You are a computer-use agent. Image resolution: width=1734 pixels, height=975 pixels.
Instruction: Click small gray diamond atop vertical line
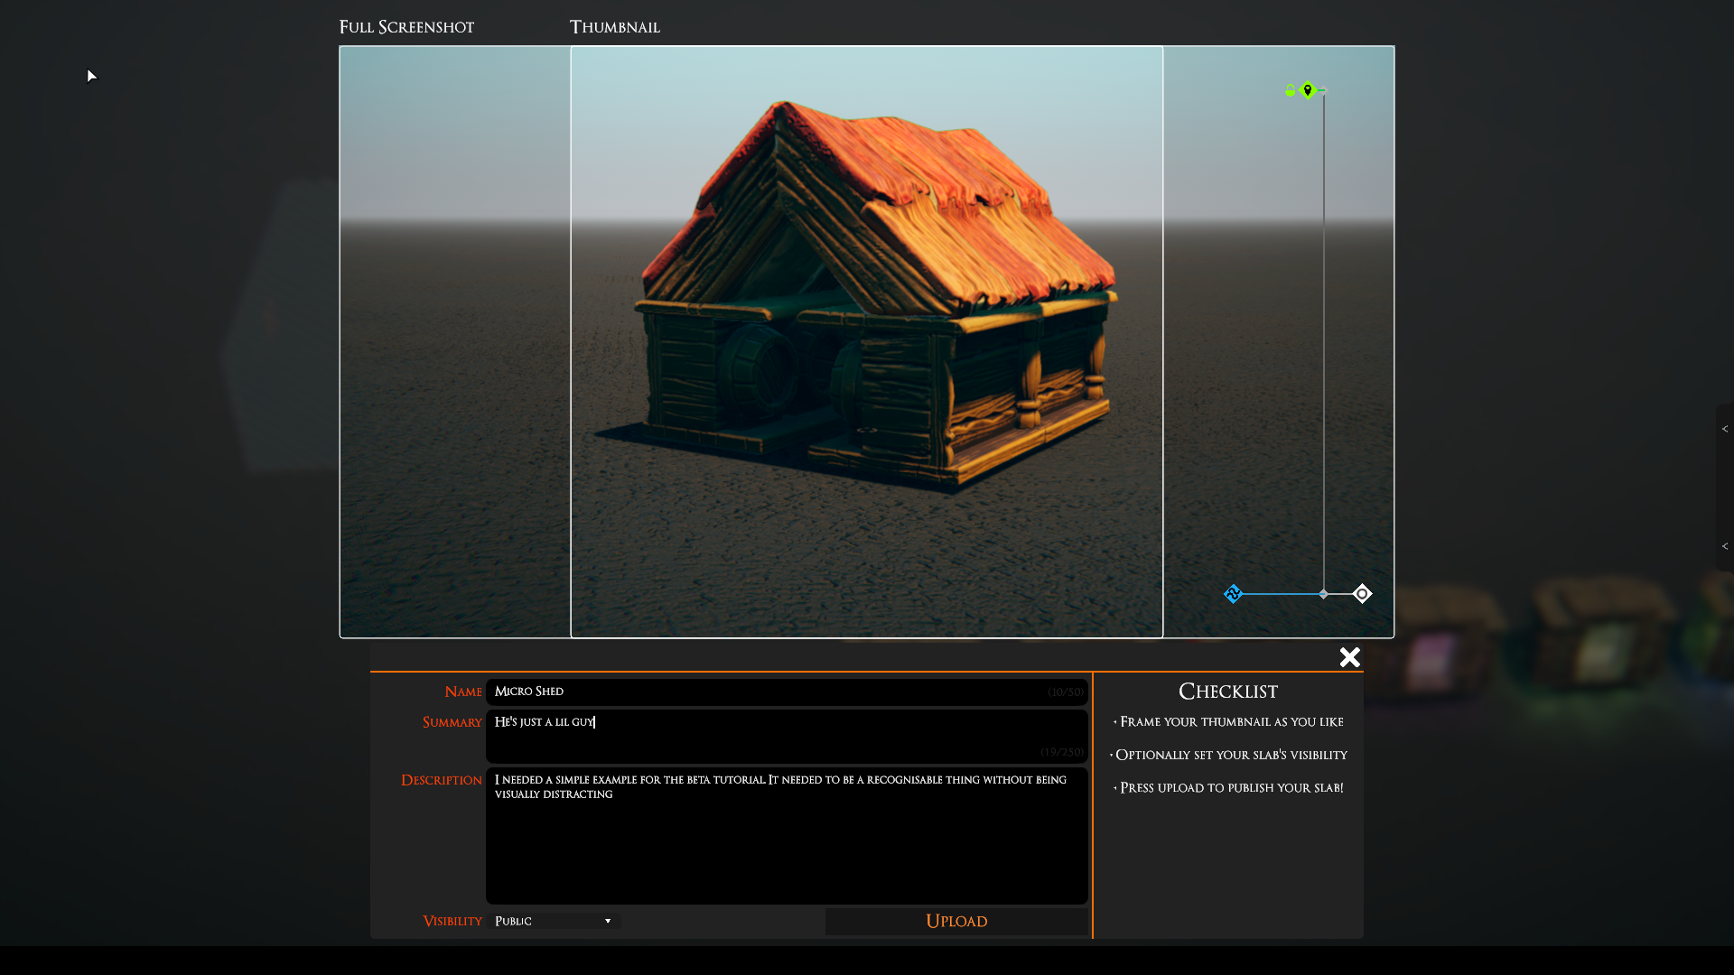1323,89
